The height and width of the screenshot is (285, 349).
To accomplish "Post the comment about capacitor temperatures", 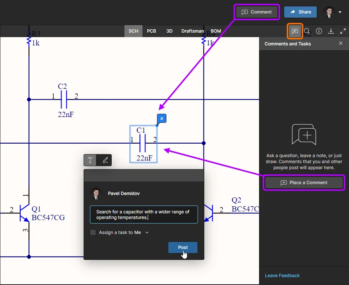I will (x=183, y=247).
